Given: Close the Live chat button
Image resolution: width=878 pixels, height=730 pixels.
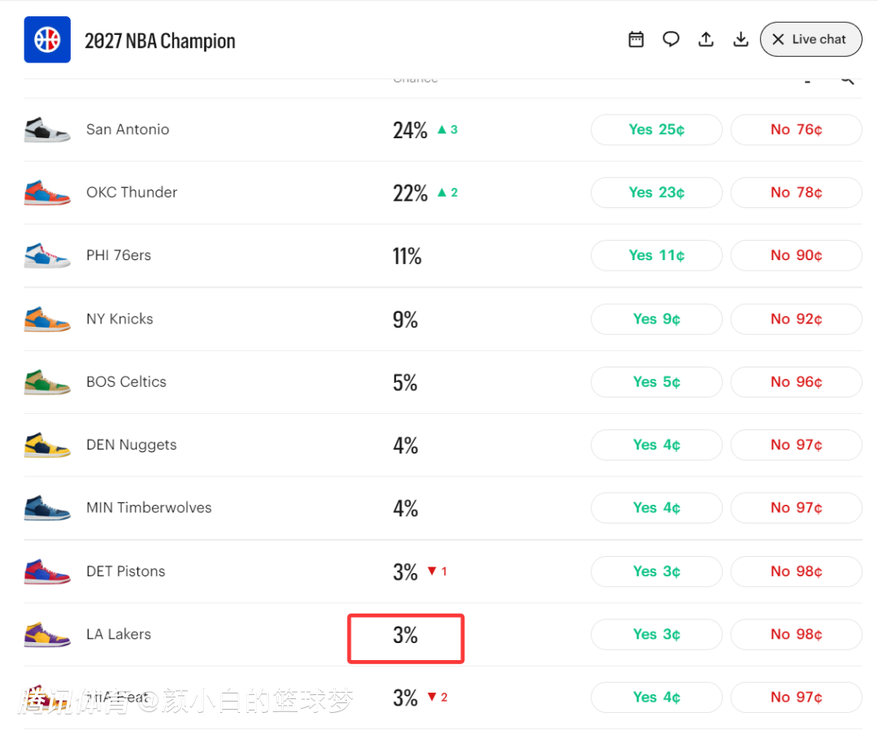Looking at the screenshot, I should [811, 39].
